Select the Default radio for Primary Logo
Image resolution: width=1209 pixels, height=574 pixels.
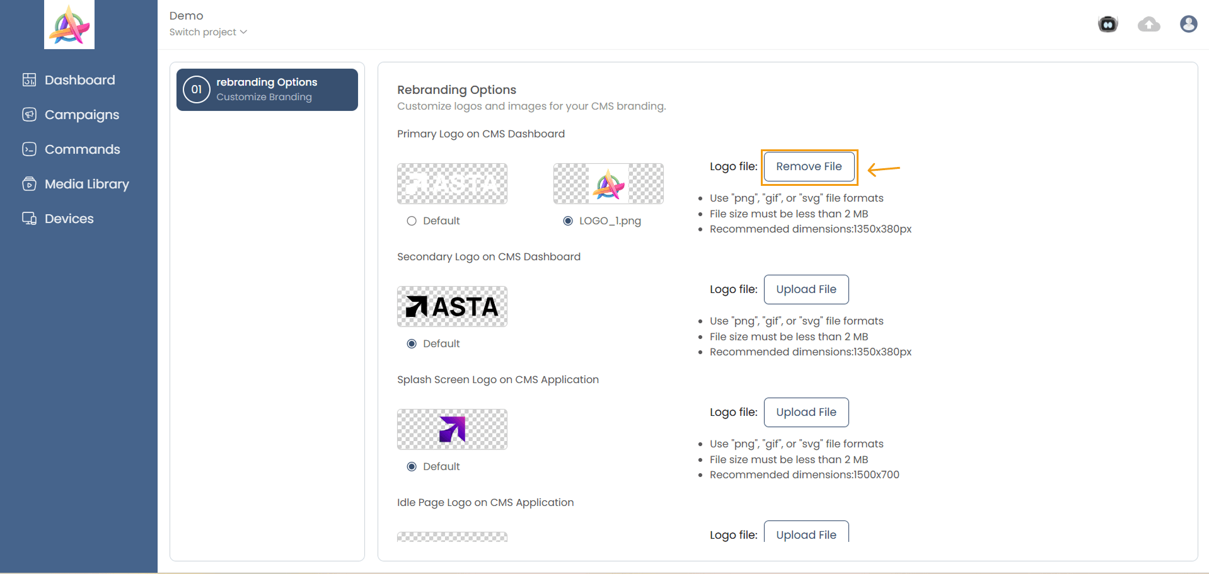(x=412, y=221)
